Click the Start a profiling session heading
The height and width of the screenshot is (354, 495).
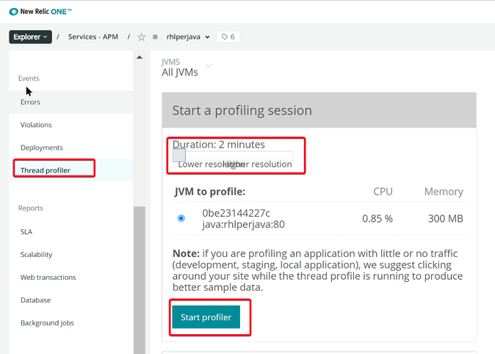[x=242, y=110]
